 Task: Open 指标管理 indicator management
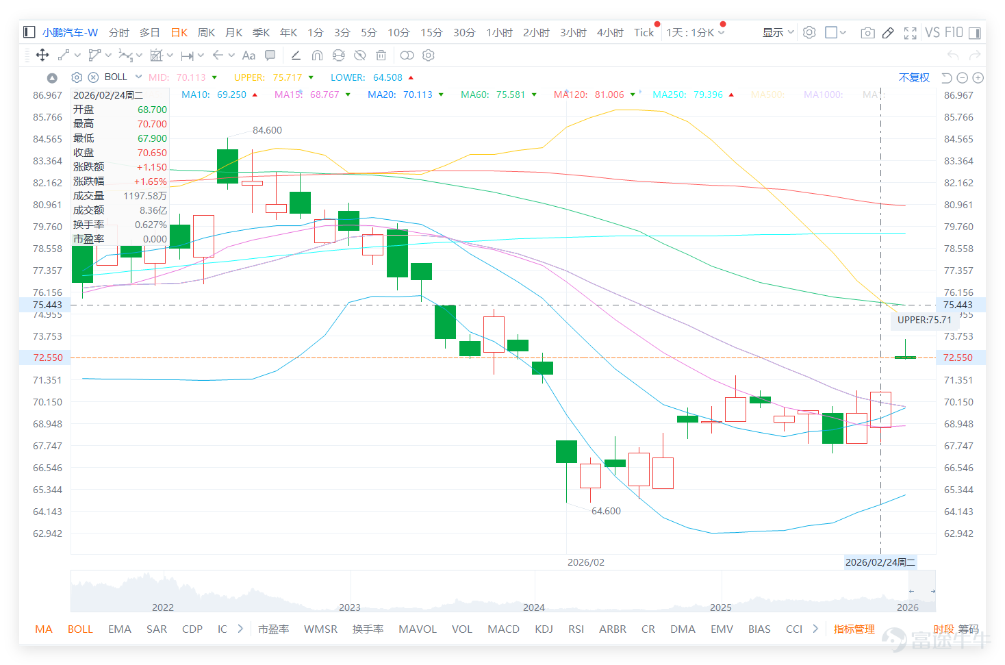click(854, 629)
